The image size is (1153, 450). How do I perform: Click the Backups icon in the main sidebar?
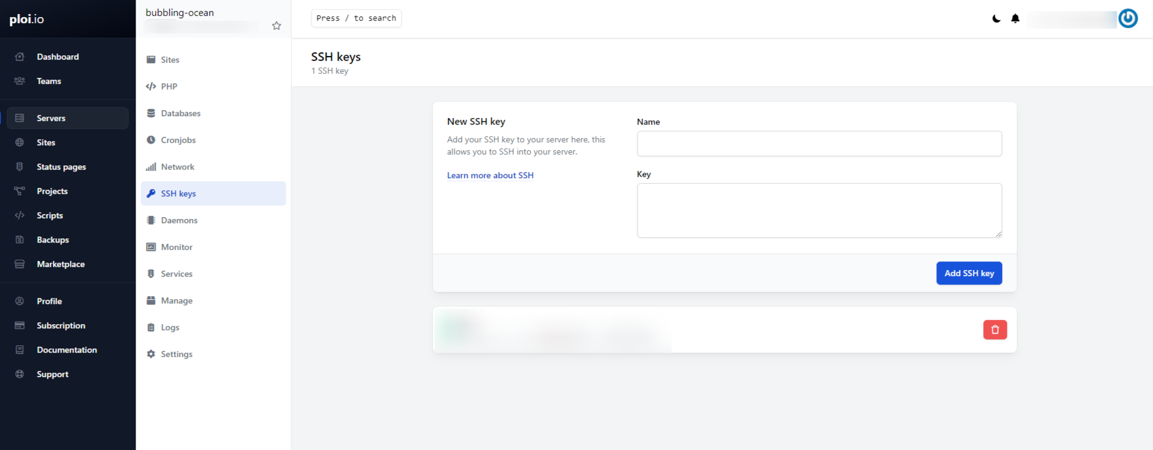pos(19,240)
